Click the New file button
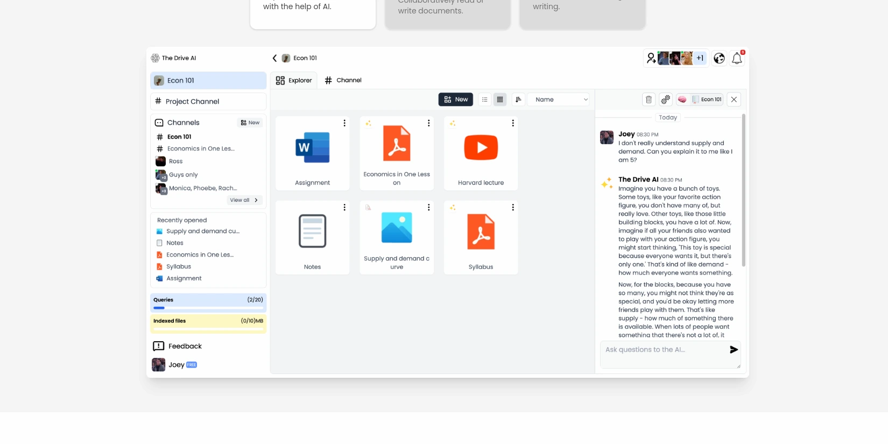This screenshot has width=888, height=444. (455, 100)
